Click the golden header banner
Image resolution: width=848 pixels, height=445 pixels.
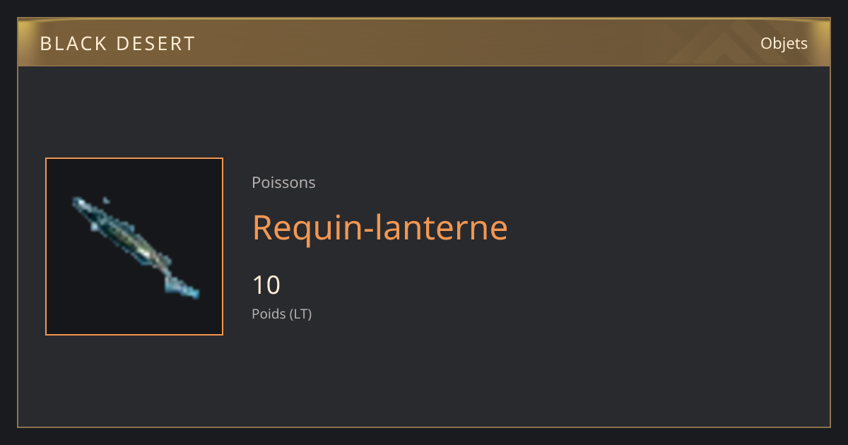[424, 43]
